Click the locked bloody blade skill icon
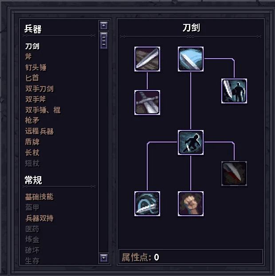Viewport: 275px width, 276px height. point(234,173)
